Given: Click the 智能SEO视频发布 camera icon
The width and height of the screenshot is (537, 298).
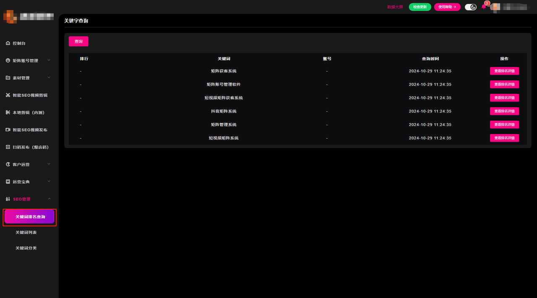Looking at the screenshot, I should click(x=8, y=130).
